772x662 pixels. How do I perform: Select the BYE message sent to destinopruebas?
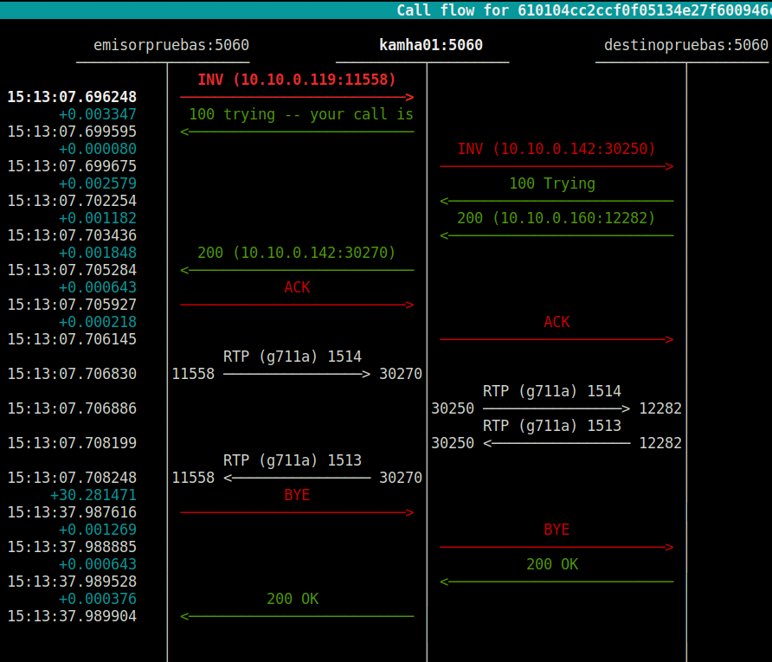point(556,530)
